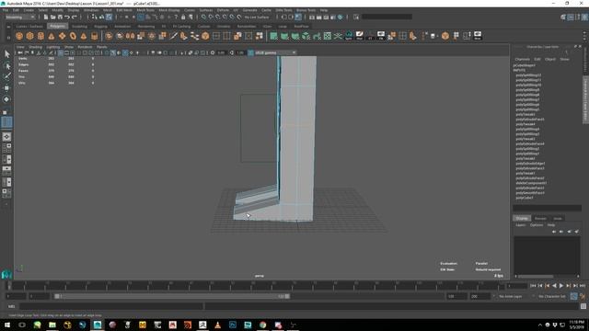The height and width of the screenshot is (331, 589).
Task: Click Channels menu in Channel Box
Action: click(522, 59)
